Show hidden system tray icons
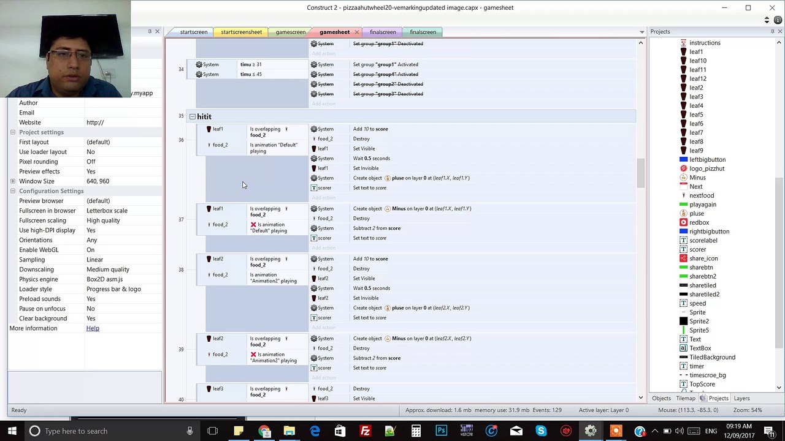The width and height of the screenshot is (785, 441). coord(656,431)
